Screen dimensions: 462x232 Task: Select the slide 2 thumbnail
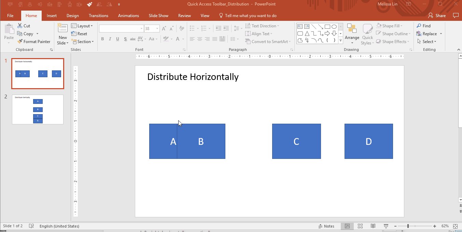pyautogui.click(x=38, y=109)
